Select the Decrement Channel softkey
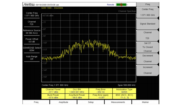 click(147, 59)
